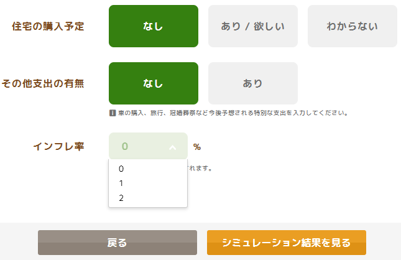Pick option 2 in the inflation list
401x260 pixels.
coord(148,198)
